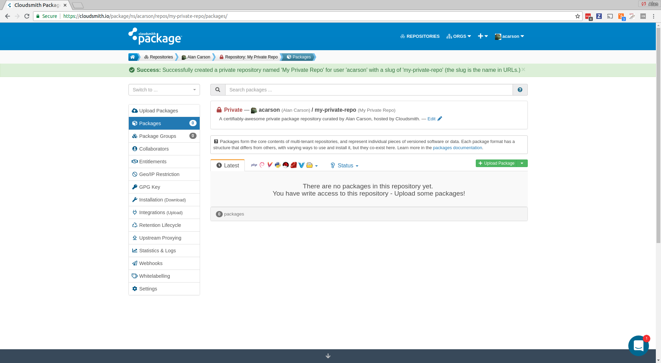This screenshot has height=363, width=661.
Task: Click the Cloudsmith Package logo
Action: 155,37
